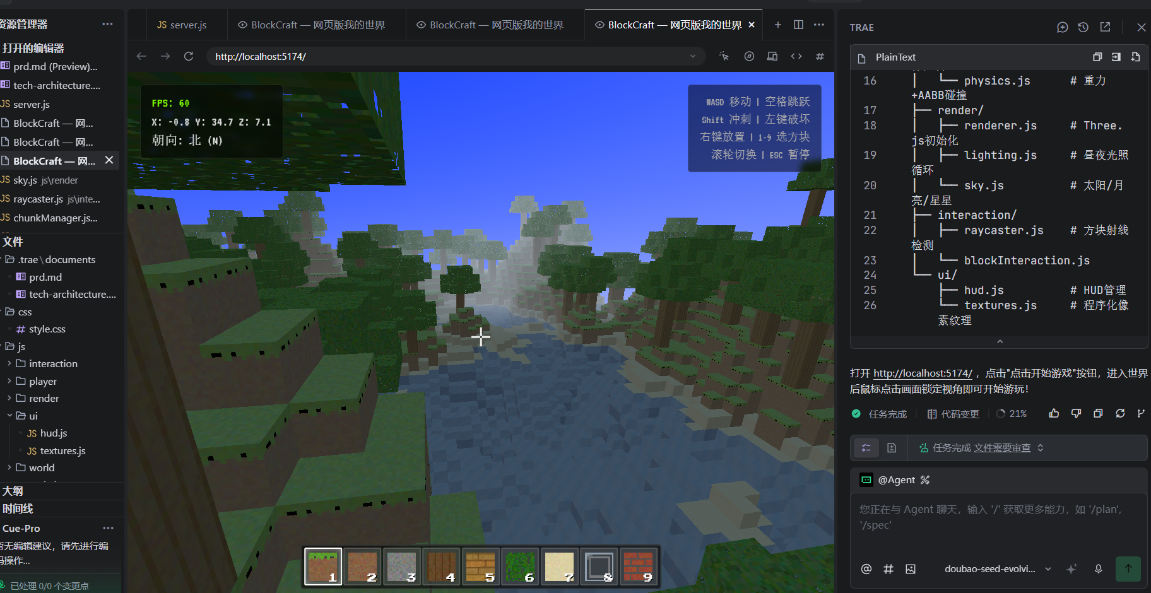
Task: Close BlockCraft entry in open editors list
Action: [109, 160]
